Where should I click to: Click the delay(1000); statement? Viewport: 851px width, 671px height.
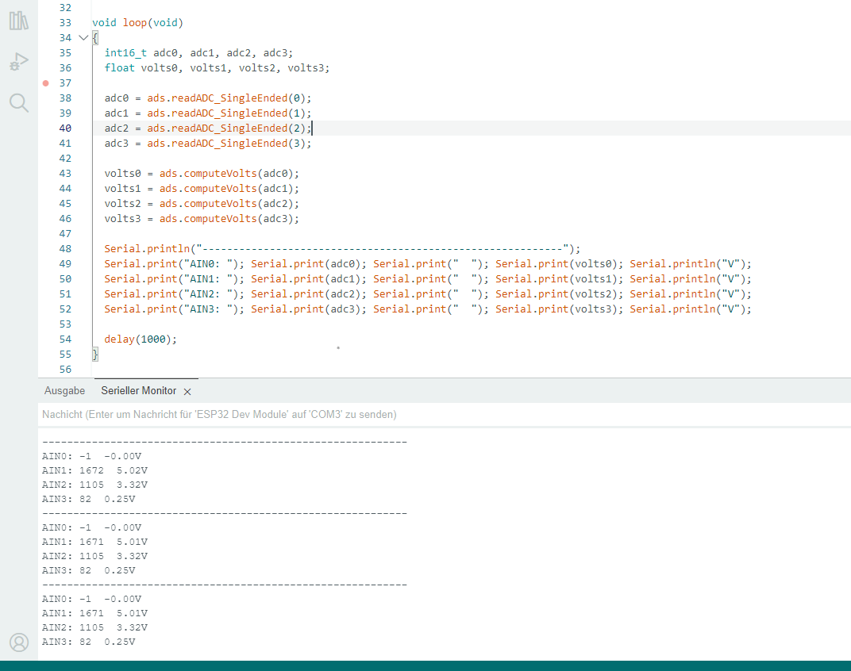(x=141, y=339)
